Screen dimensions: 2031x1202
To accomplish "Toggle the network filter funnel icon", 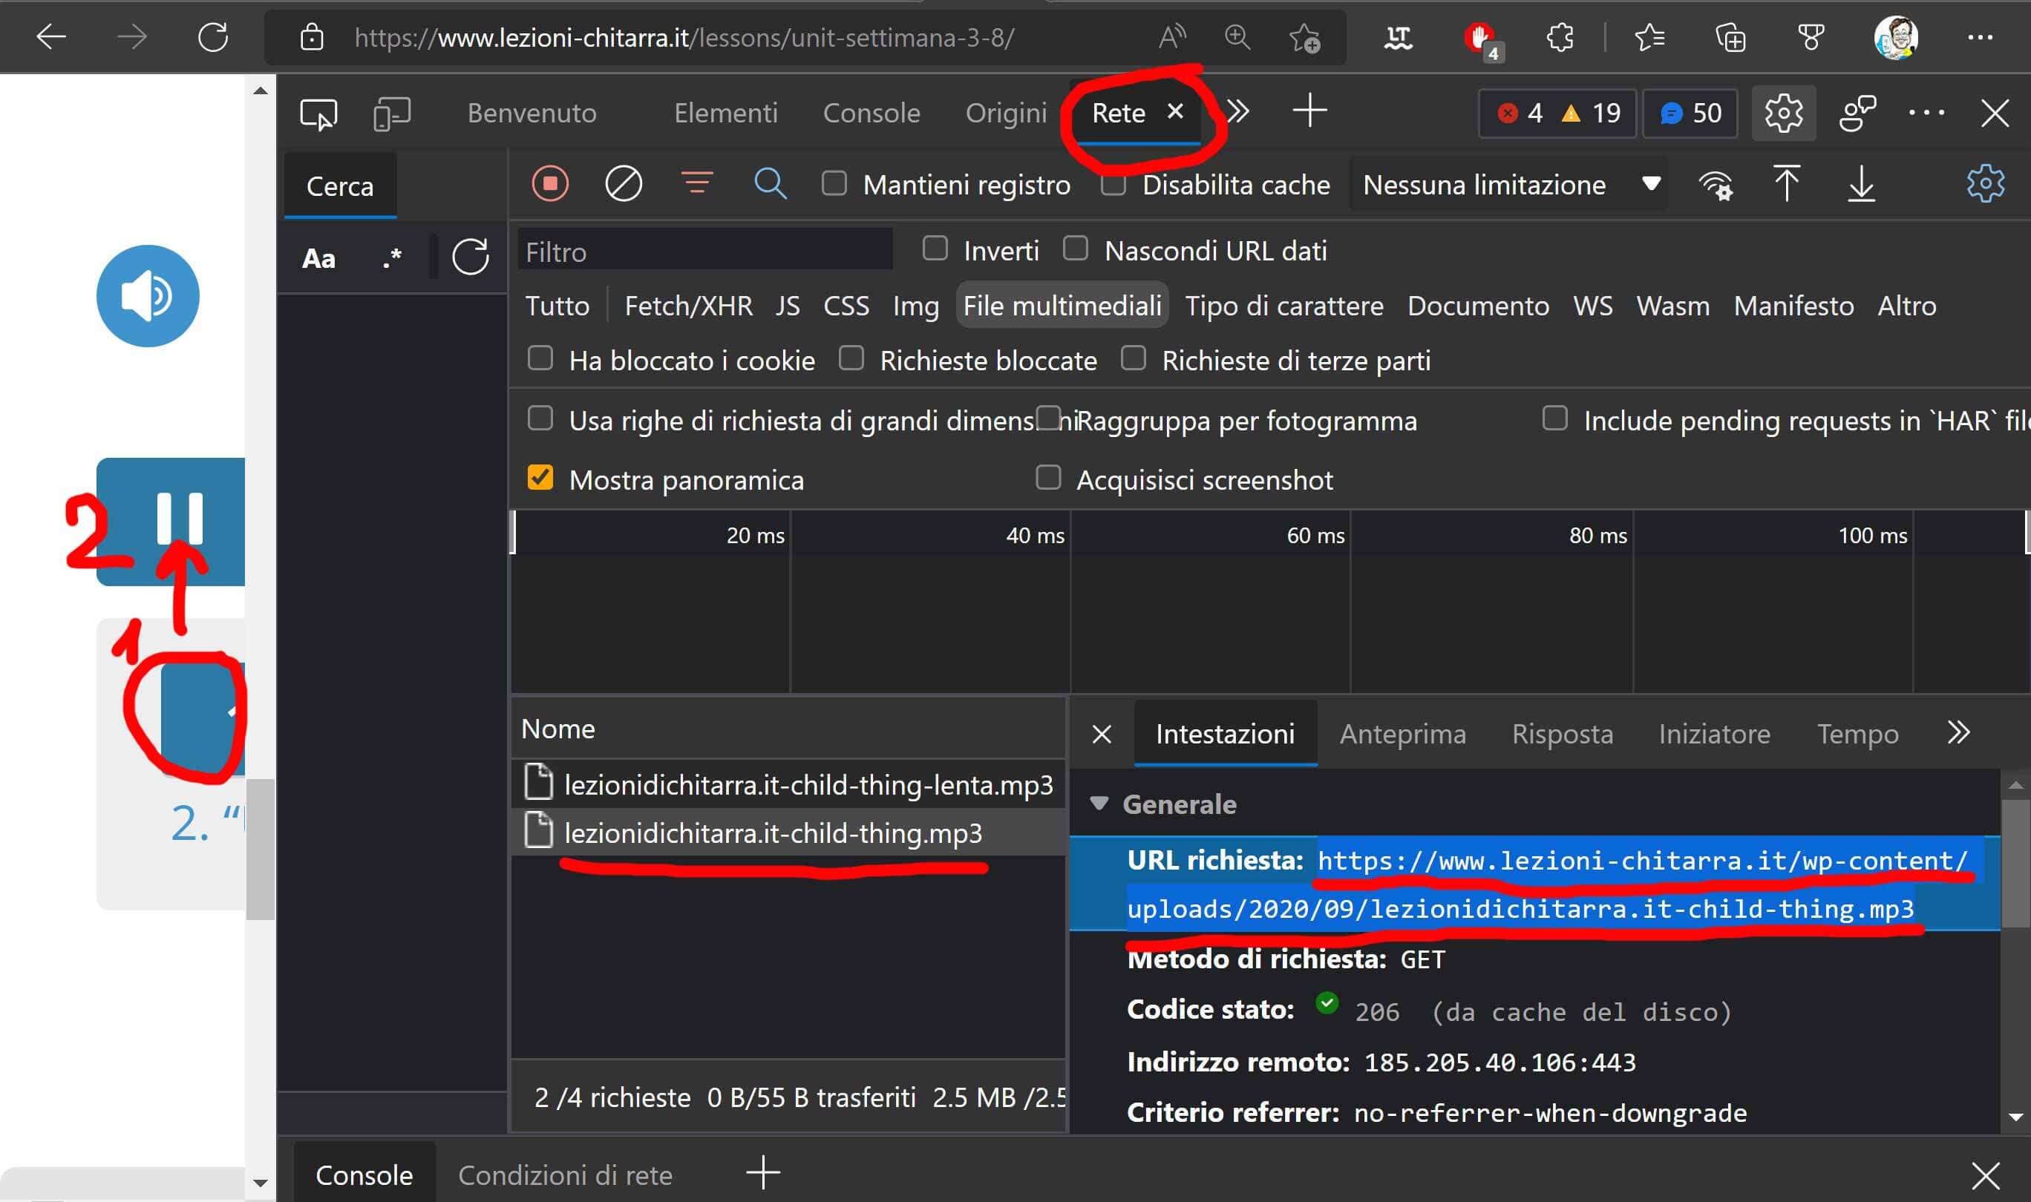I will 697,184.
